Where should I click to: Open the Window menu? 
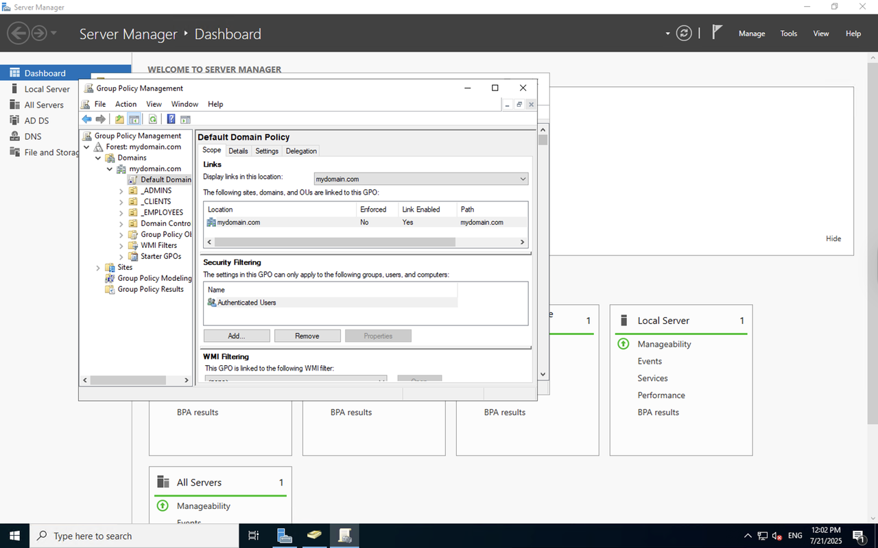coord(185,104)
